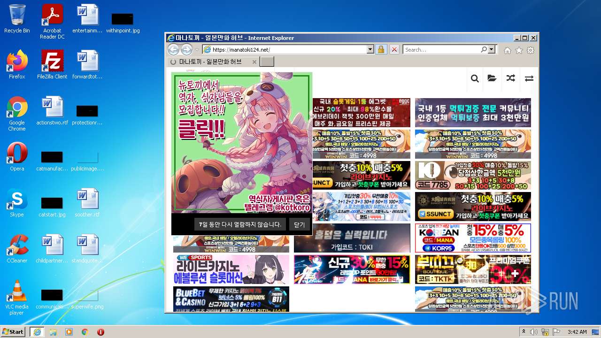Open the Windows Start menu
Screen dimensions: 601x338
coord(14,331)
